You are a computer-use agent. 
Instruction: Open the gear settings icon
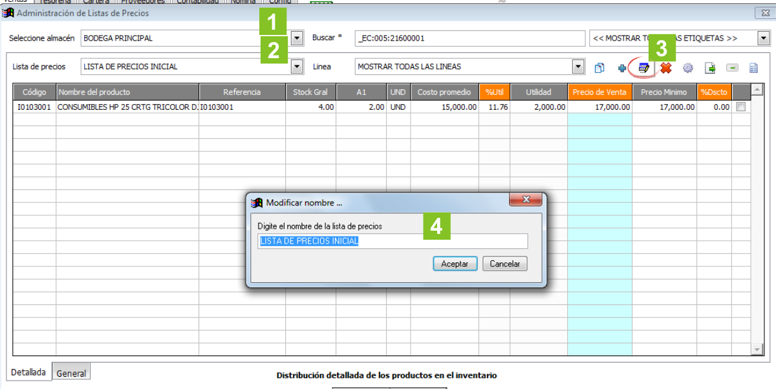point(688,67)
